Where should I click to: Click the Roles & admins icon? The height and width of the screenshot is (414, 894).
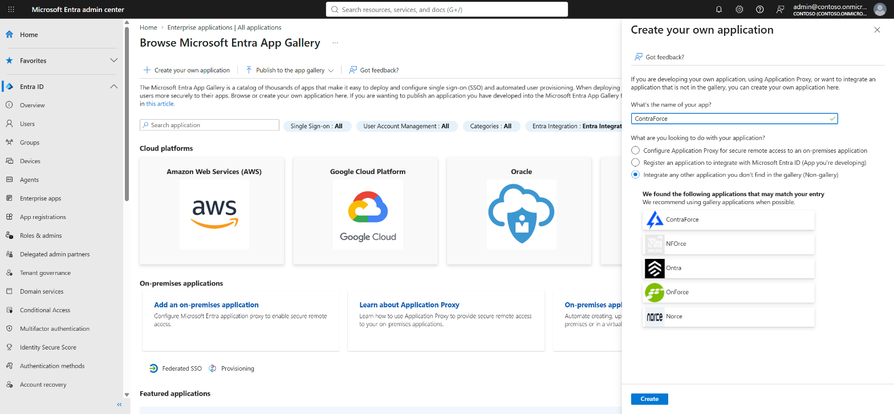click(x=9, y=236)
